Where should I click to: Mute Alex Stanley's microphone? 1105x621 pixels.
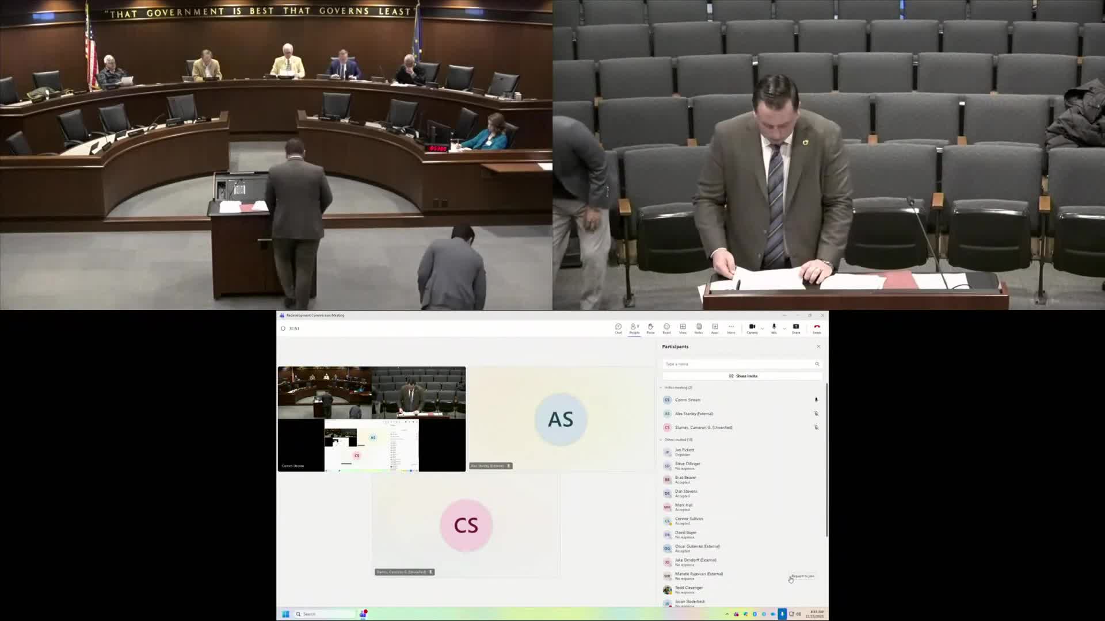tap(817, 413)
